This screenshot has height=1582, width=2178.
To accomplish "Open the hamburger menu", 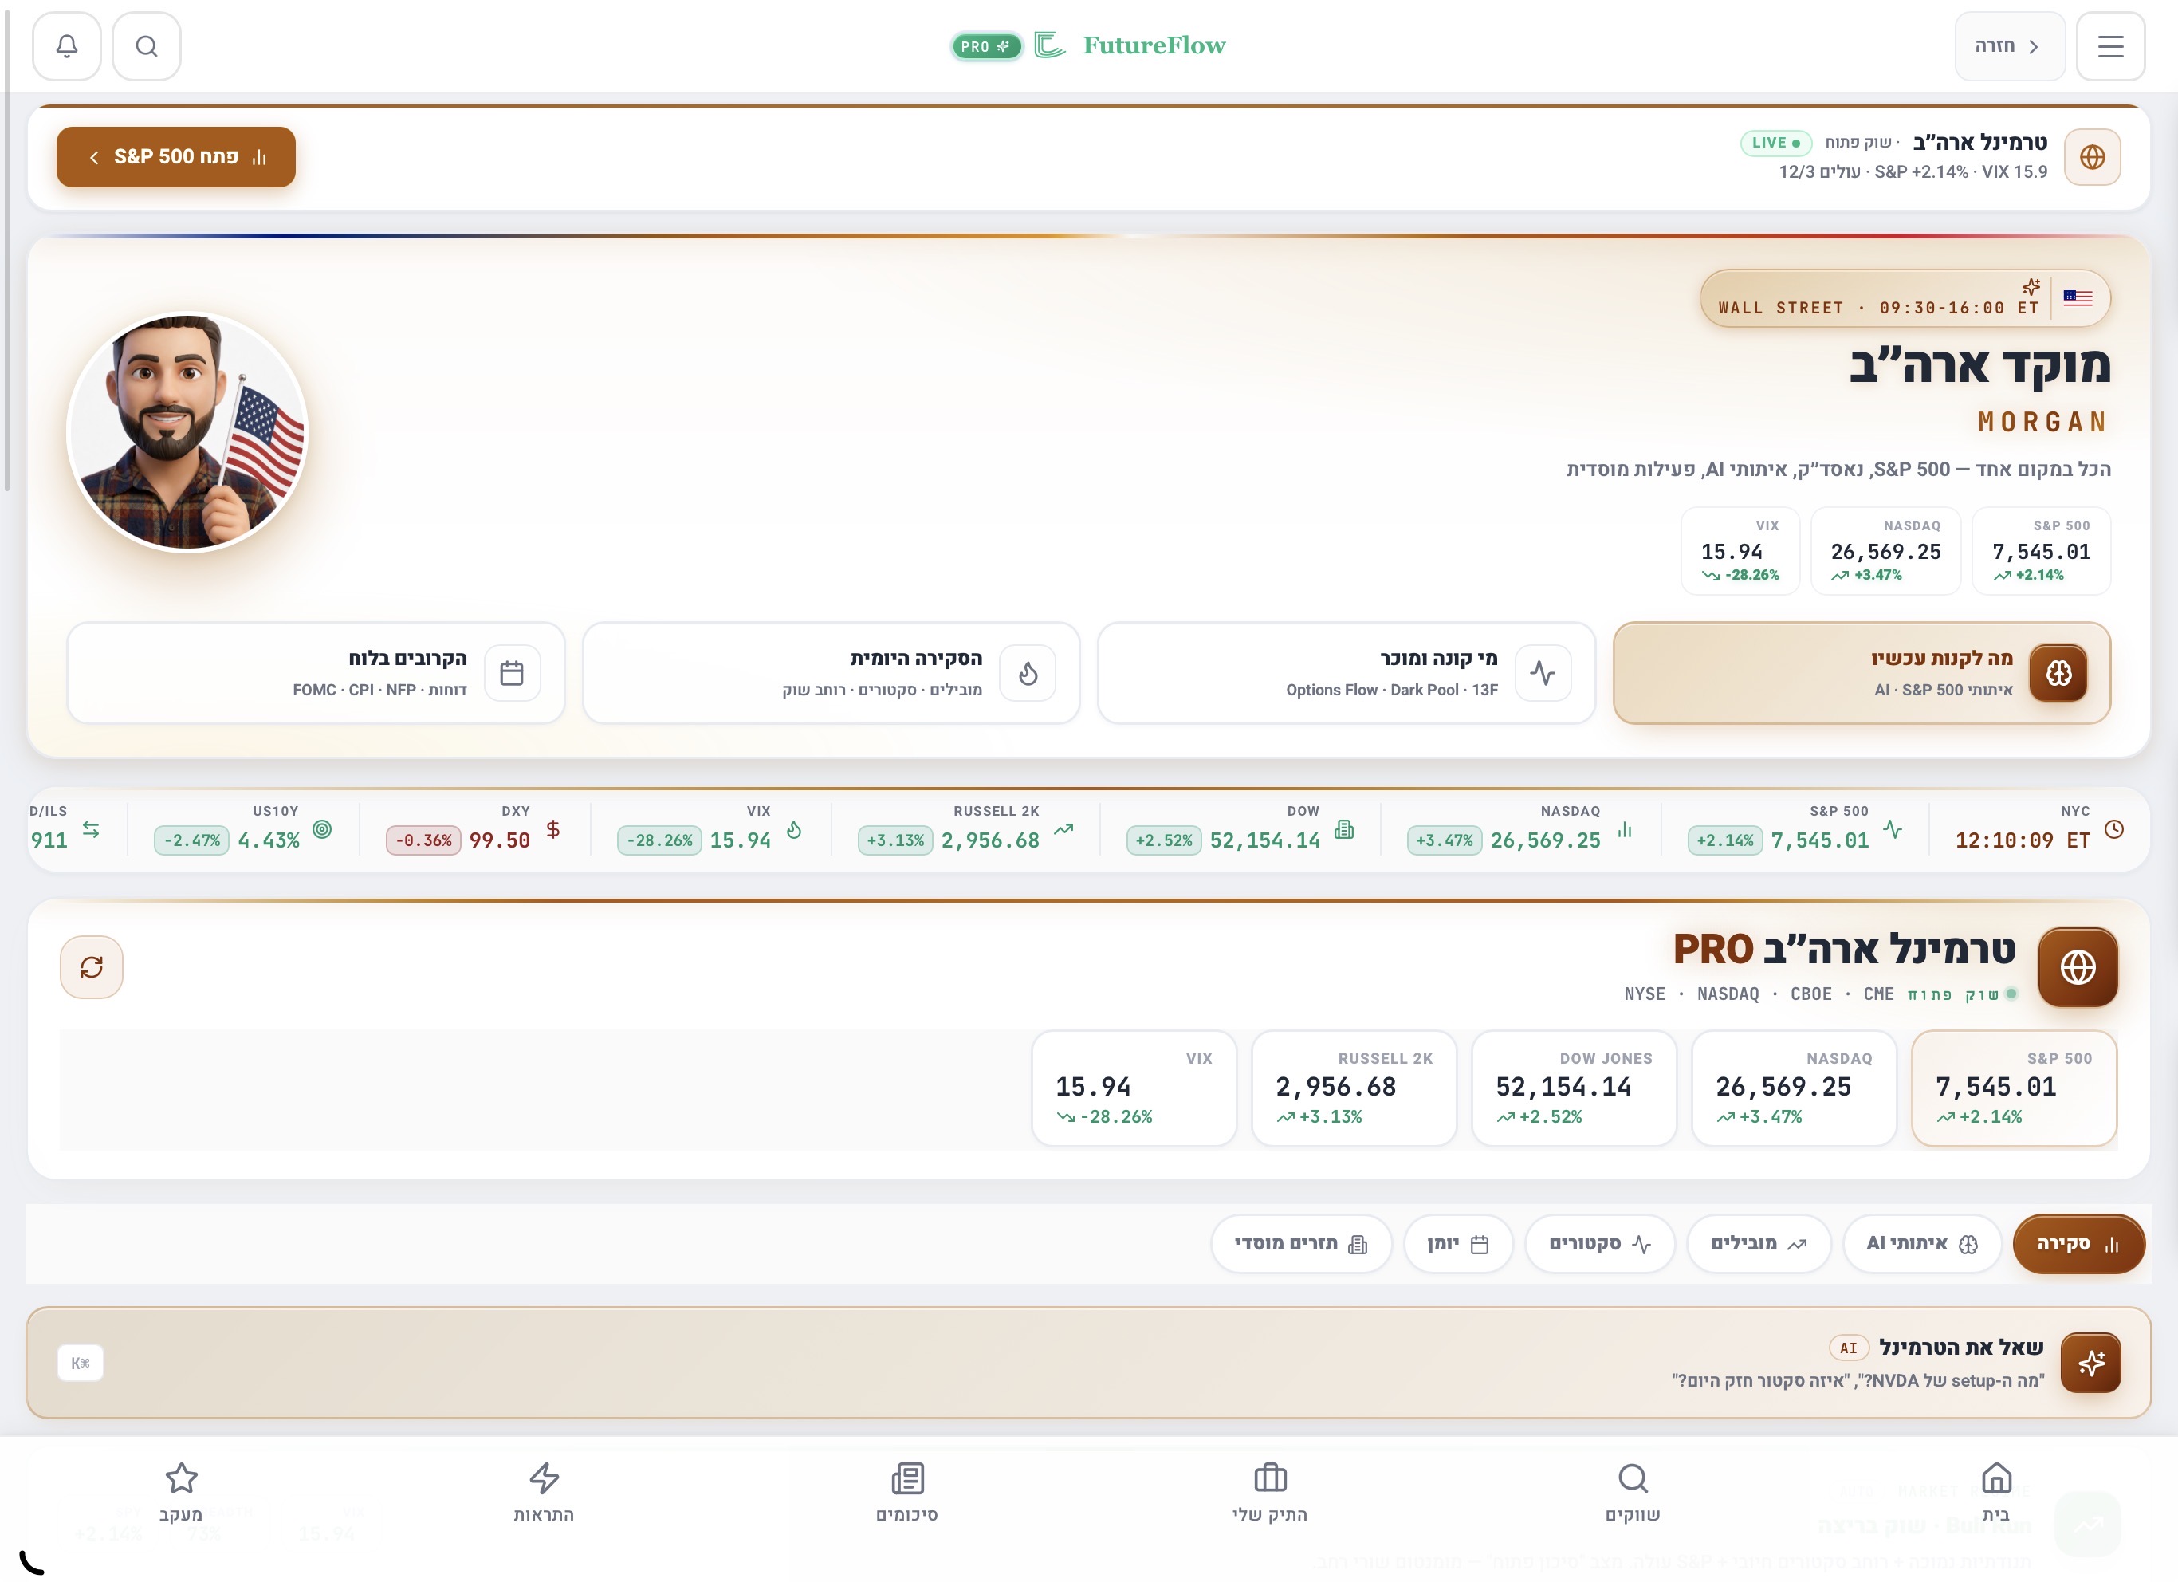I will 2109,46.
